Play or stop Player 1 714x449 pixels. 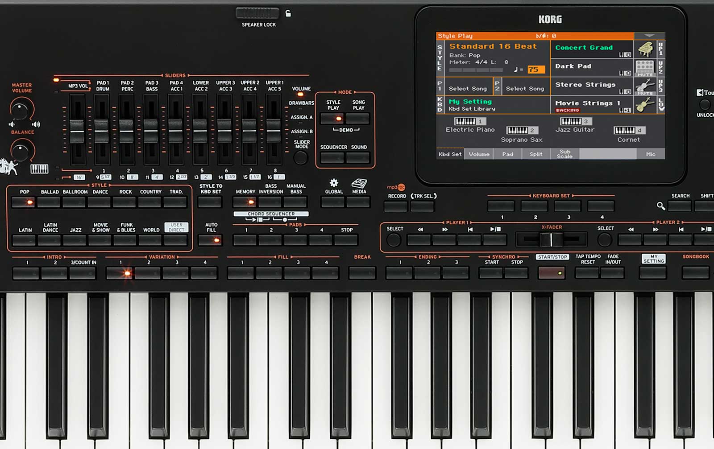click(x=494, y=240)
